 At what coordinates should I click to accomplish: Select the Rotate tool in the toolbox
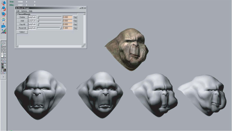(3, 8)
